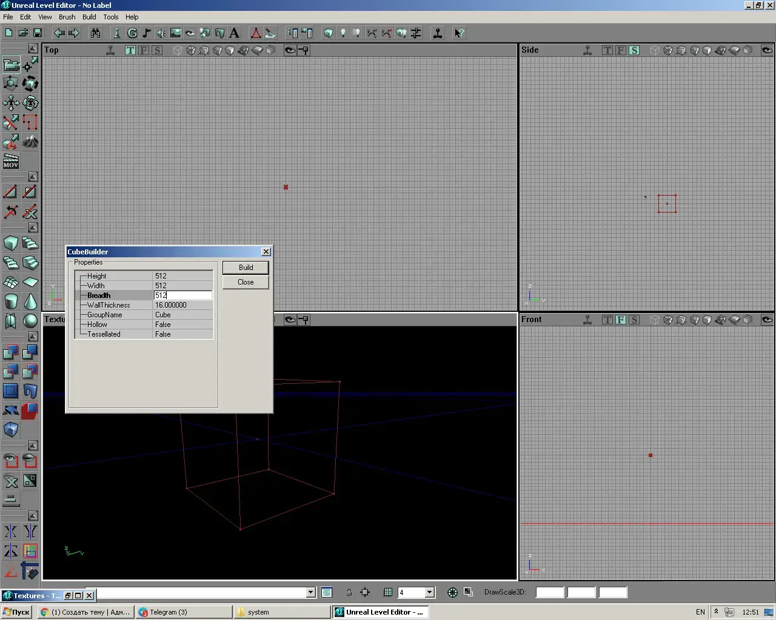776x620 pixels.
Task: Select the Vertex Editing tool
Action: pyautogui.click(x=30, y=64)
